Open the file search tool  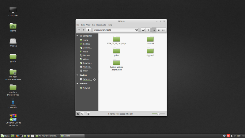click(x=148, y=30)
